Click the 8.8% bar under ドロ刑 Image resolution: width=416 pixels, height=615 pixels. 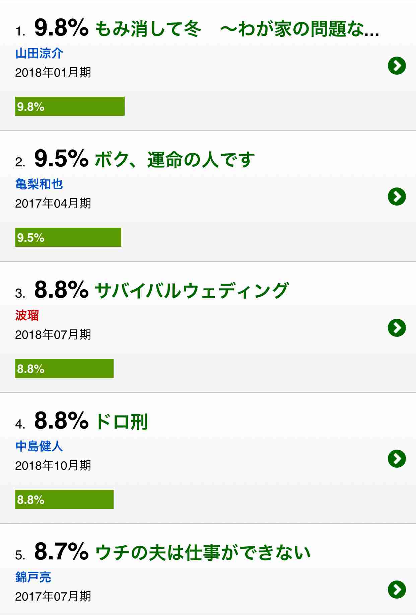pyautogui.click(x=64, y=499)
